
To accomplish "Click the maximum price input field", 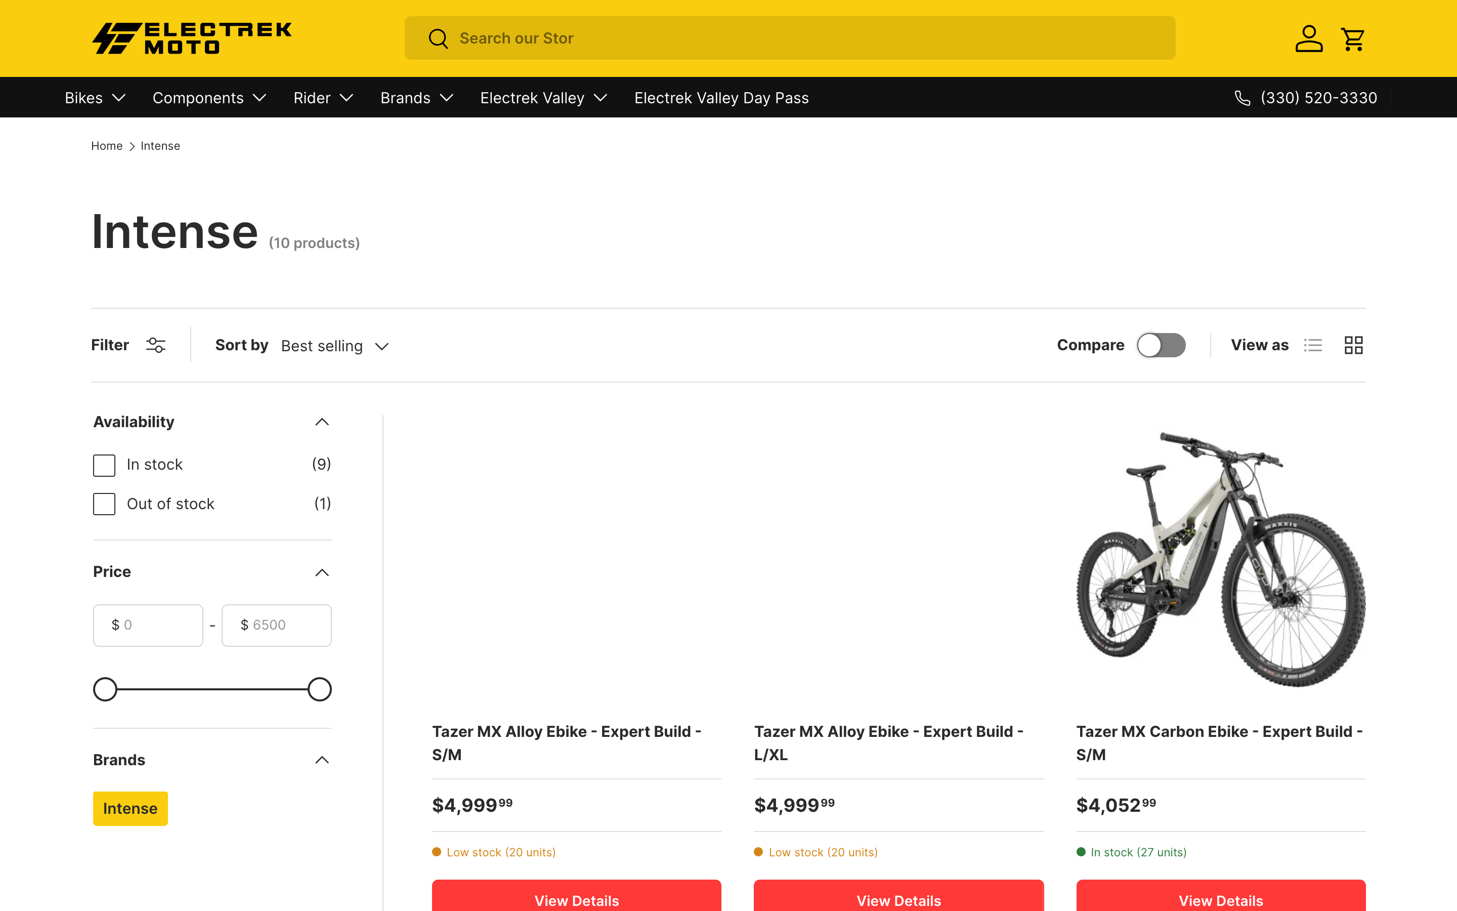I will (x=276, y=626).
